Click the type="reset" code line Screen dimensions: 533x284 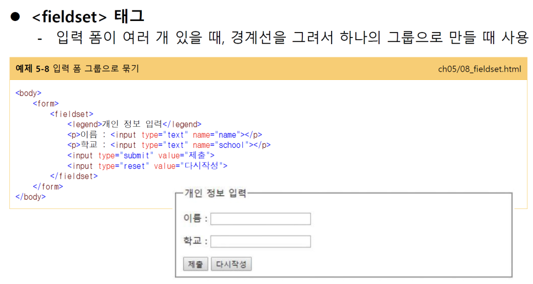(147, 166)
